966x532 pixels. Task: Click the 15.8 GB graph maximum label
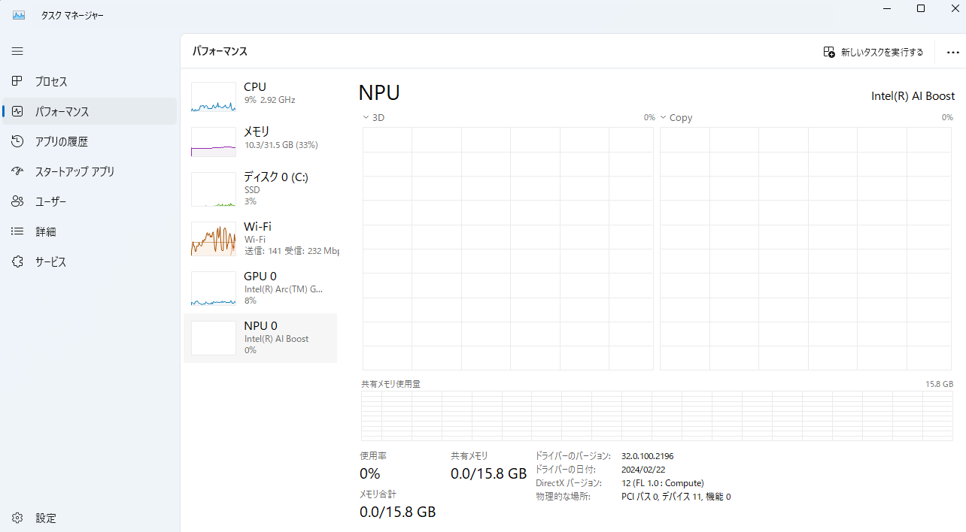(939, 384)
